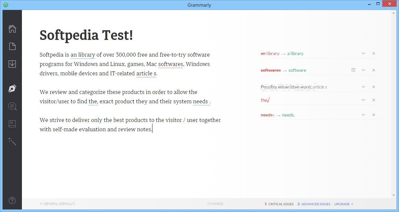The image size is (399, 212).
Task: Click the '72 words' counter
Action: tap(215, 204)
